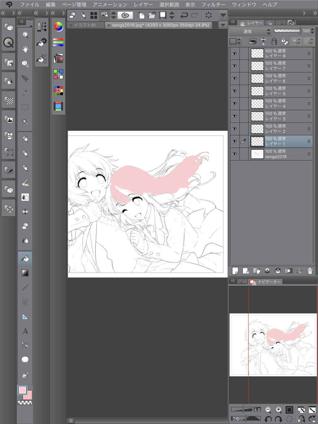Select the Text tool
This screenshot has height=424, width=318.
point(25,331)
